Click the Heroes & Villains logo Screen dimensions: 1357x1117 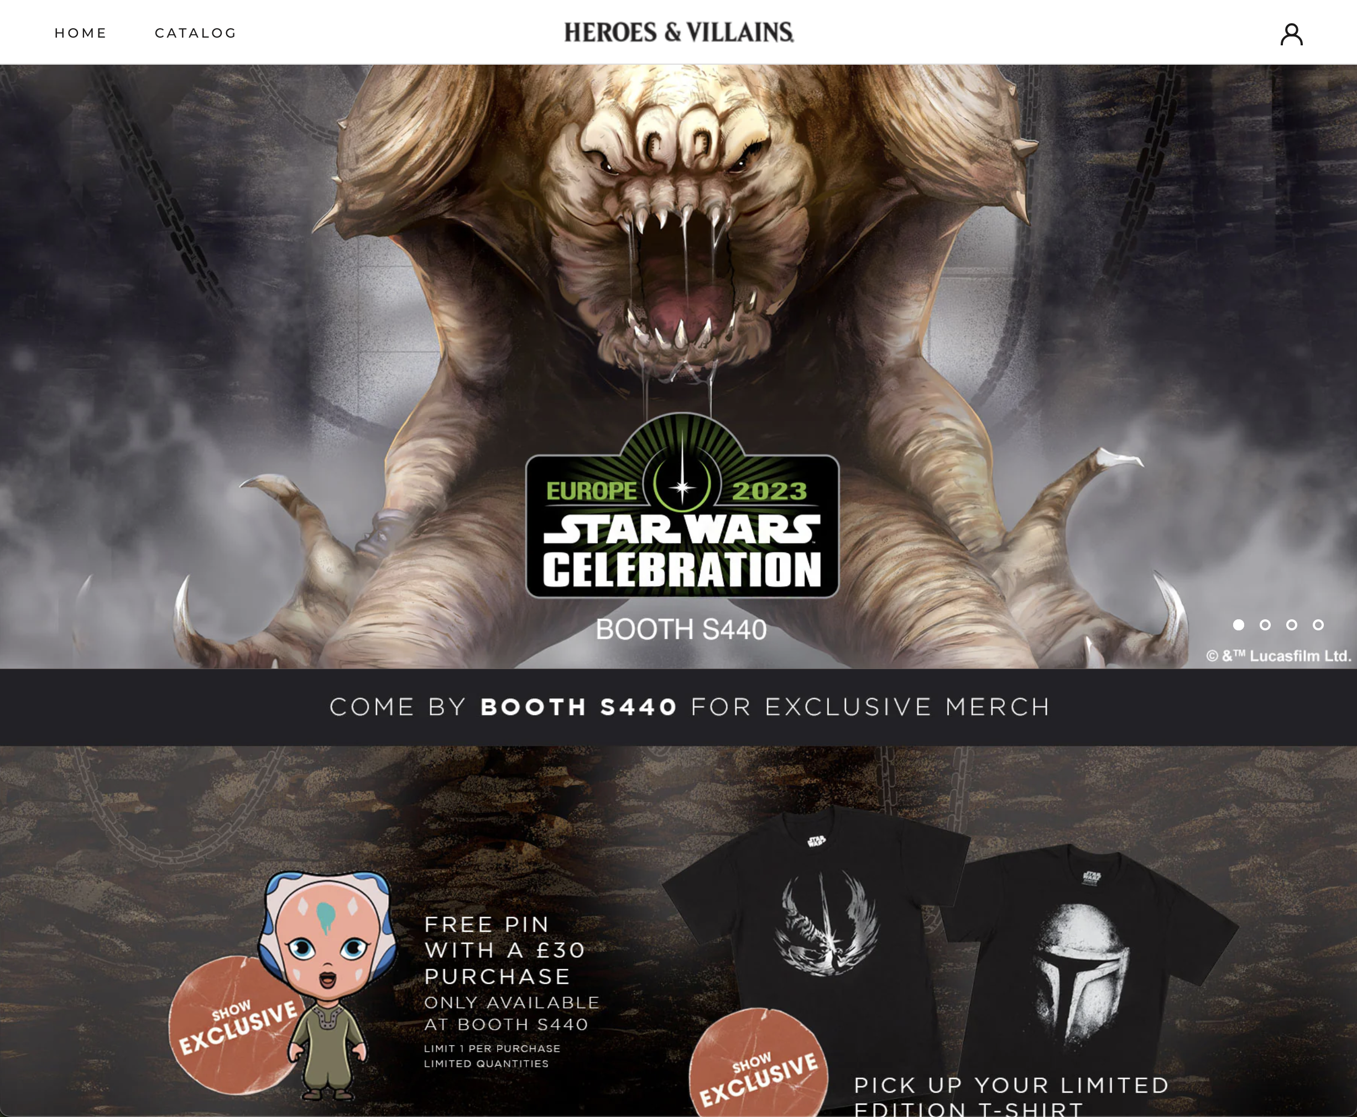pos(679,32)
